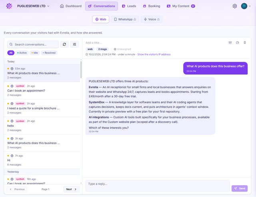Click globe icon on 7h ago conversation
256x197 pixels.
(x=12, y=156)
